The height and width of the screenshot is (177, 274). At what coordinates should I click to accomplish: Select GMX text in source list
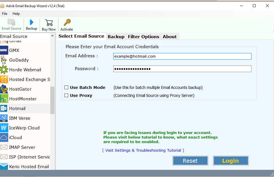click(x=14, y=50)
